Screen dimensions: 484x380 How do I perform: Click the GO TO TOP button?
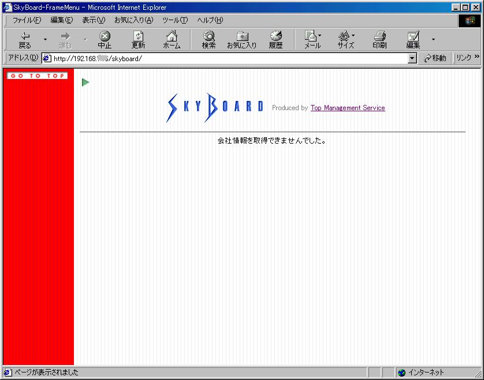tap(37, 76)
